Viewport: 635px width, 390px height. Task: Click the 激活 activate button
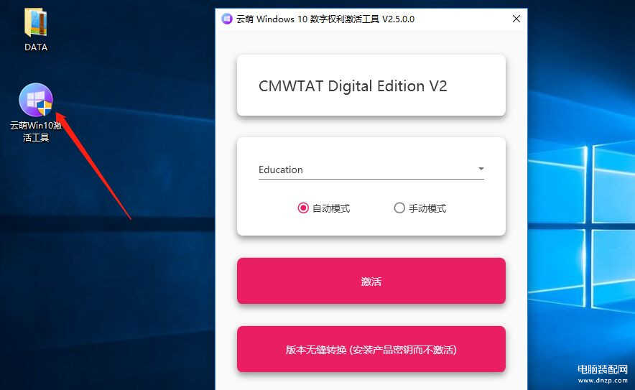pyautogui.click(x=371, y=281)
